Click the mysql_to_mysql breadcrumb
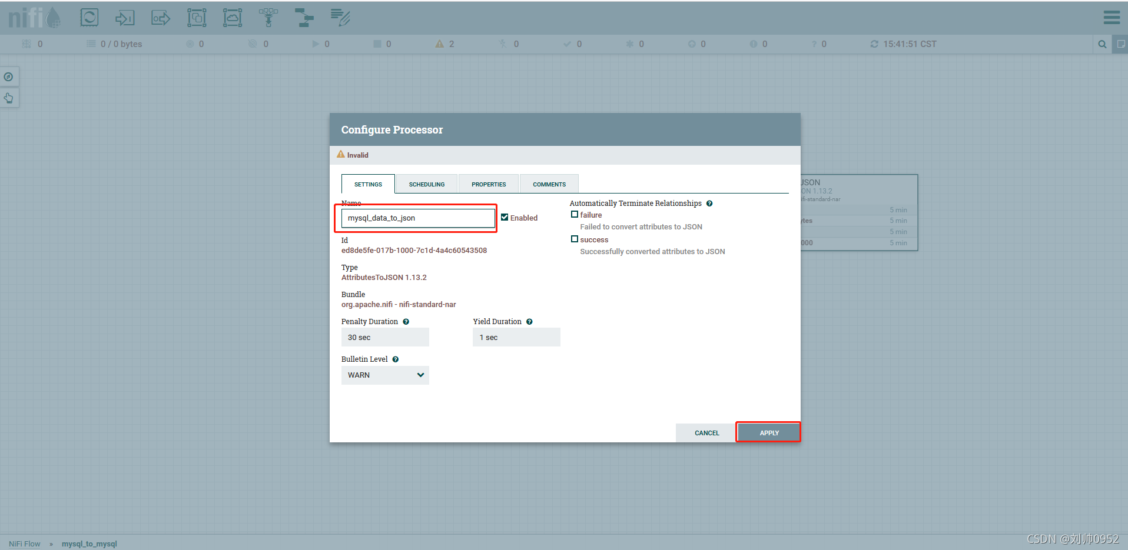 [89, 544]
